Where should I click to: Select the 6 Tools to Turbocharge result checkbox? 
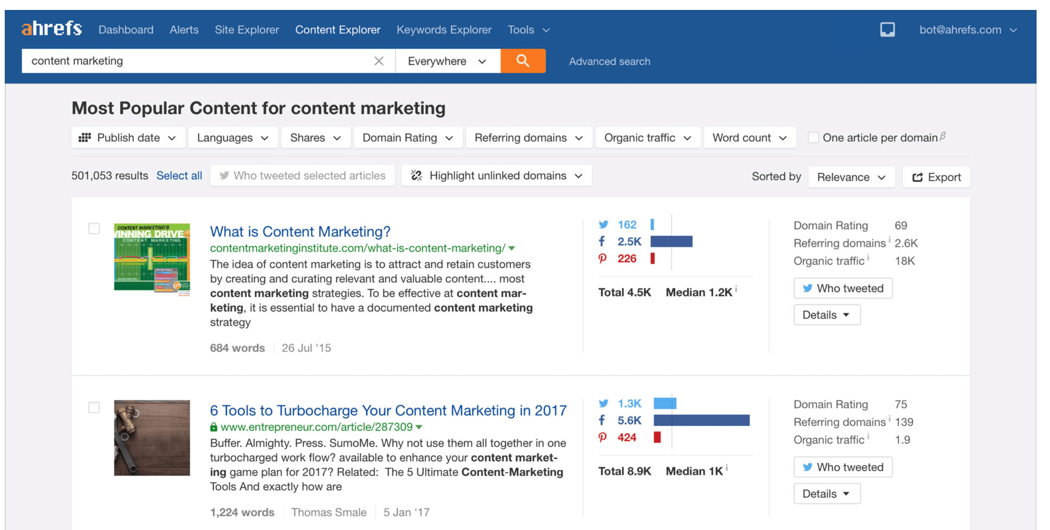(94, 407)
